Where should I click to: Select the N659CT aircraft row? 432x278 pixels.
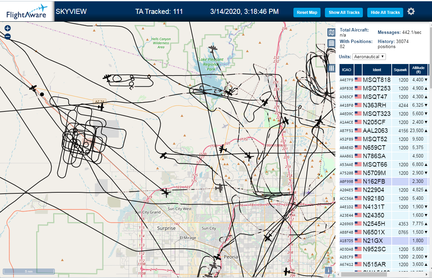pyautogui.click(x=384, y=148)
